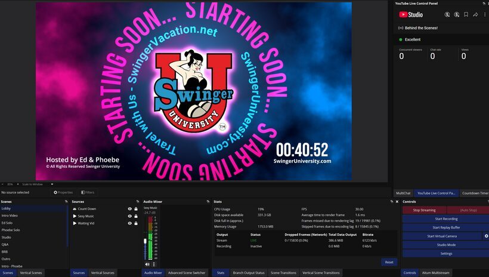Reset the stats counters
The image size is (489, 277).
(x=389, y=262)
